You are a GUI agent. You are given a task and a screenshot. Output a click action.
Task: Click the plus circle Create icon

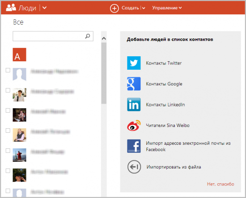pos(114,8)
